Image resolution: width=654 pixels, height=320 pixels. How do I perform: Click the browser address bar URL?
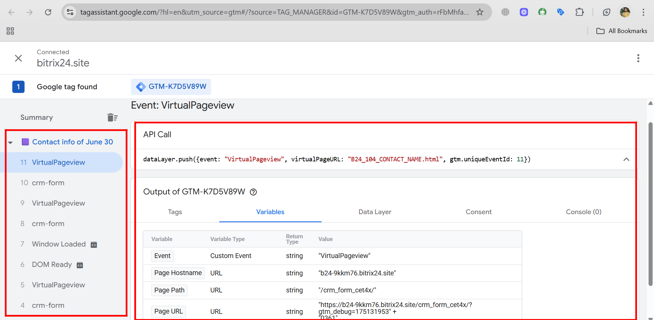(274, 12)
